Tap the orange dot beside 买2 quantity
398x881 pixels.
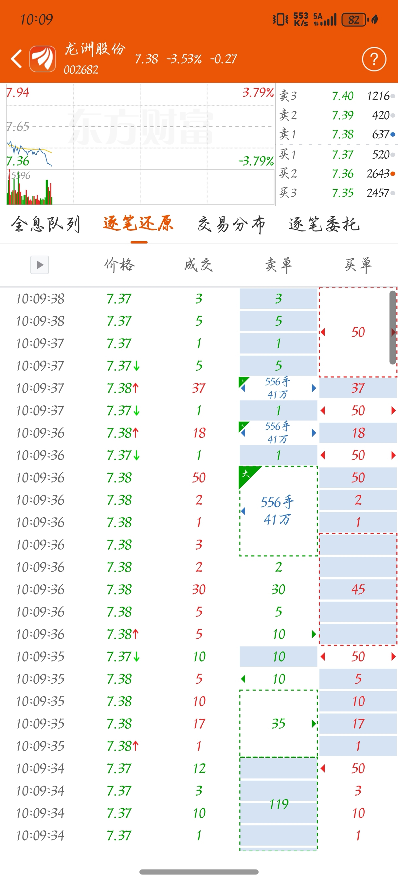point(393,174)
